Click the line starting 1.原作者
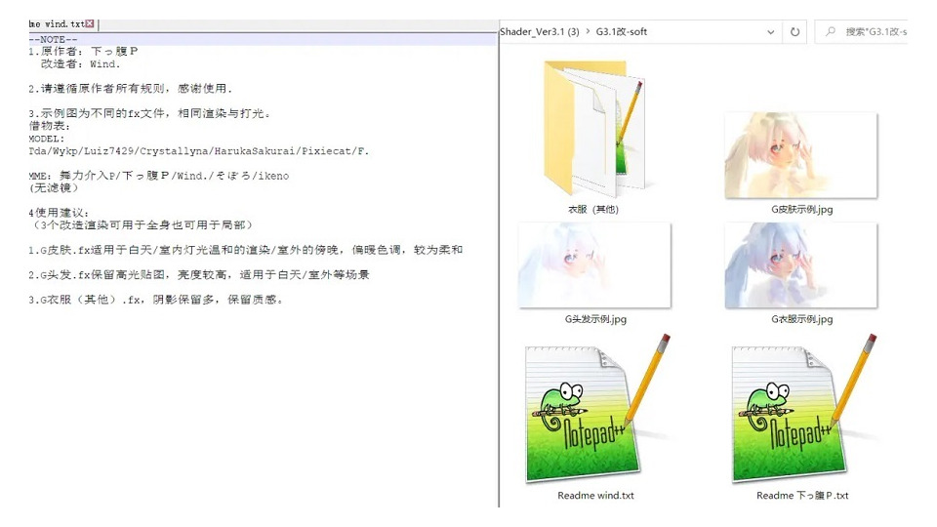 click(83, 52)
